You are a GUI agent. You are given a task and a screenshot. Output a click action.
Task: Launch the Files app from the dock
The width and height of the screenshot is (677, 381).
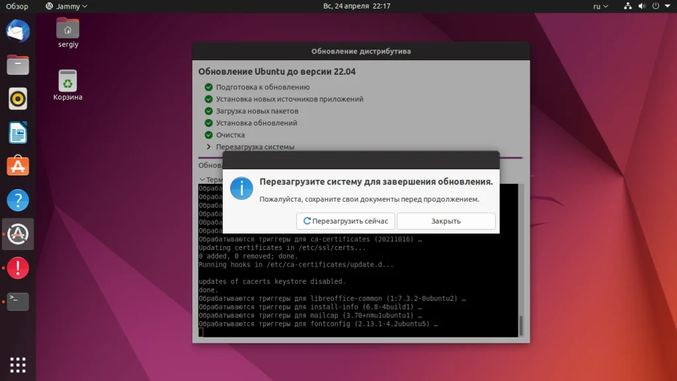[x=17, y=64]
